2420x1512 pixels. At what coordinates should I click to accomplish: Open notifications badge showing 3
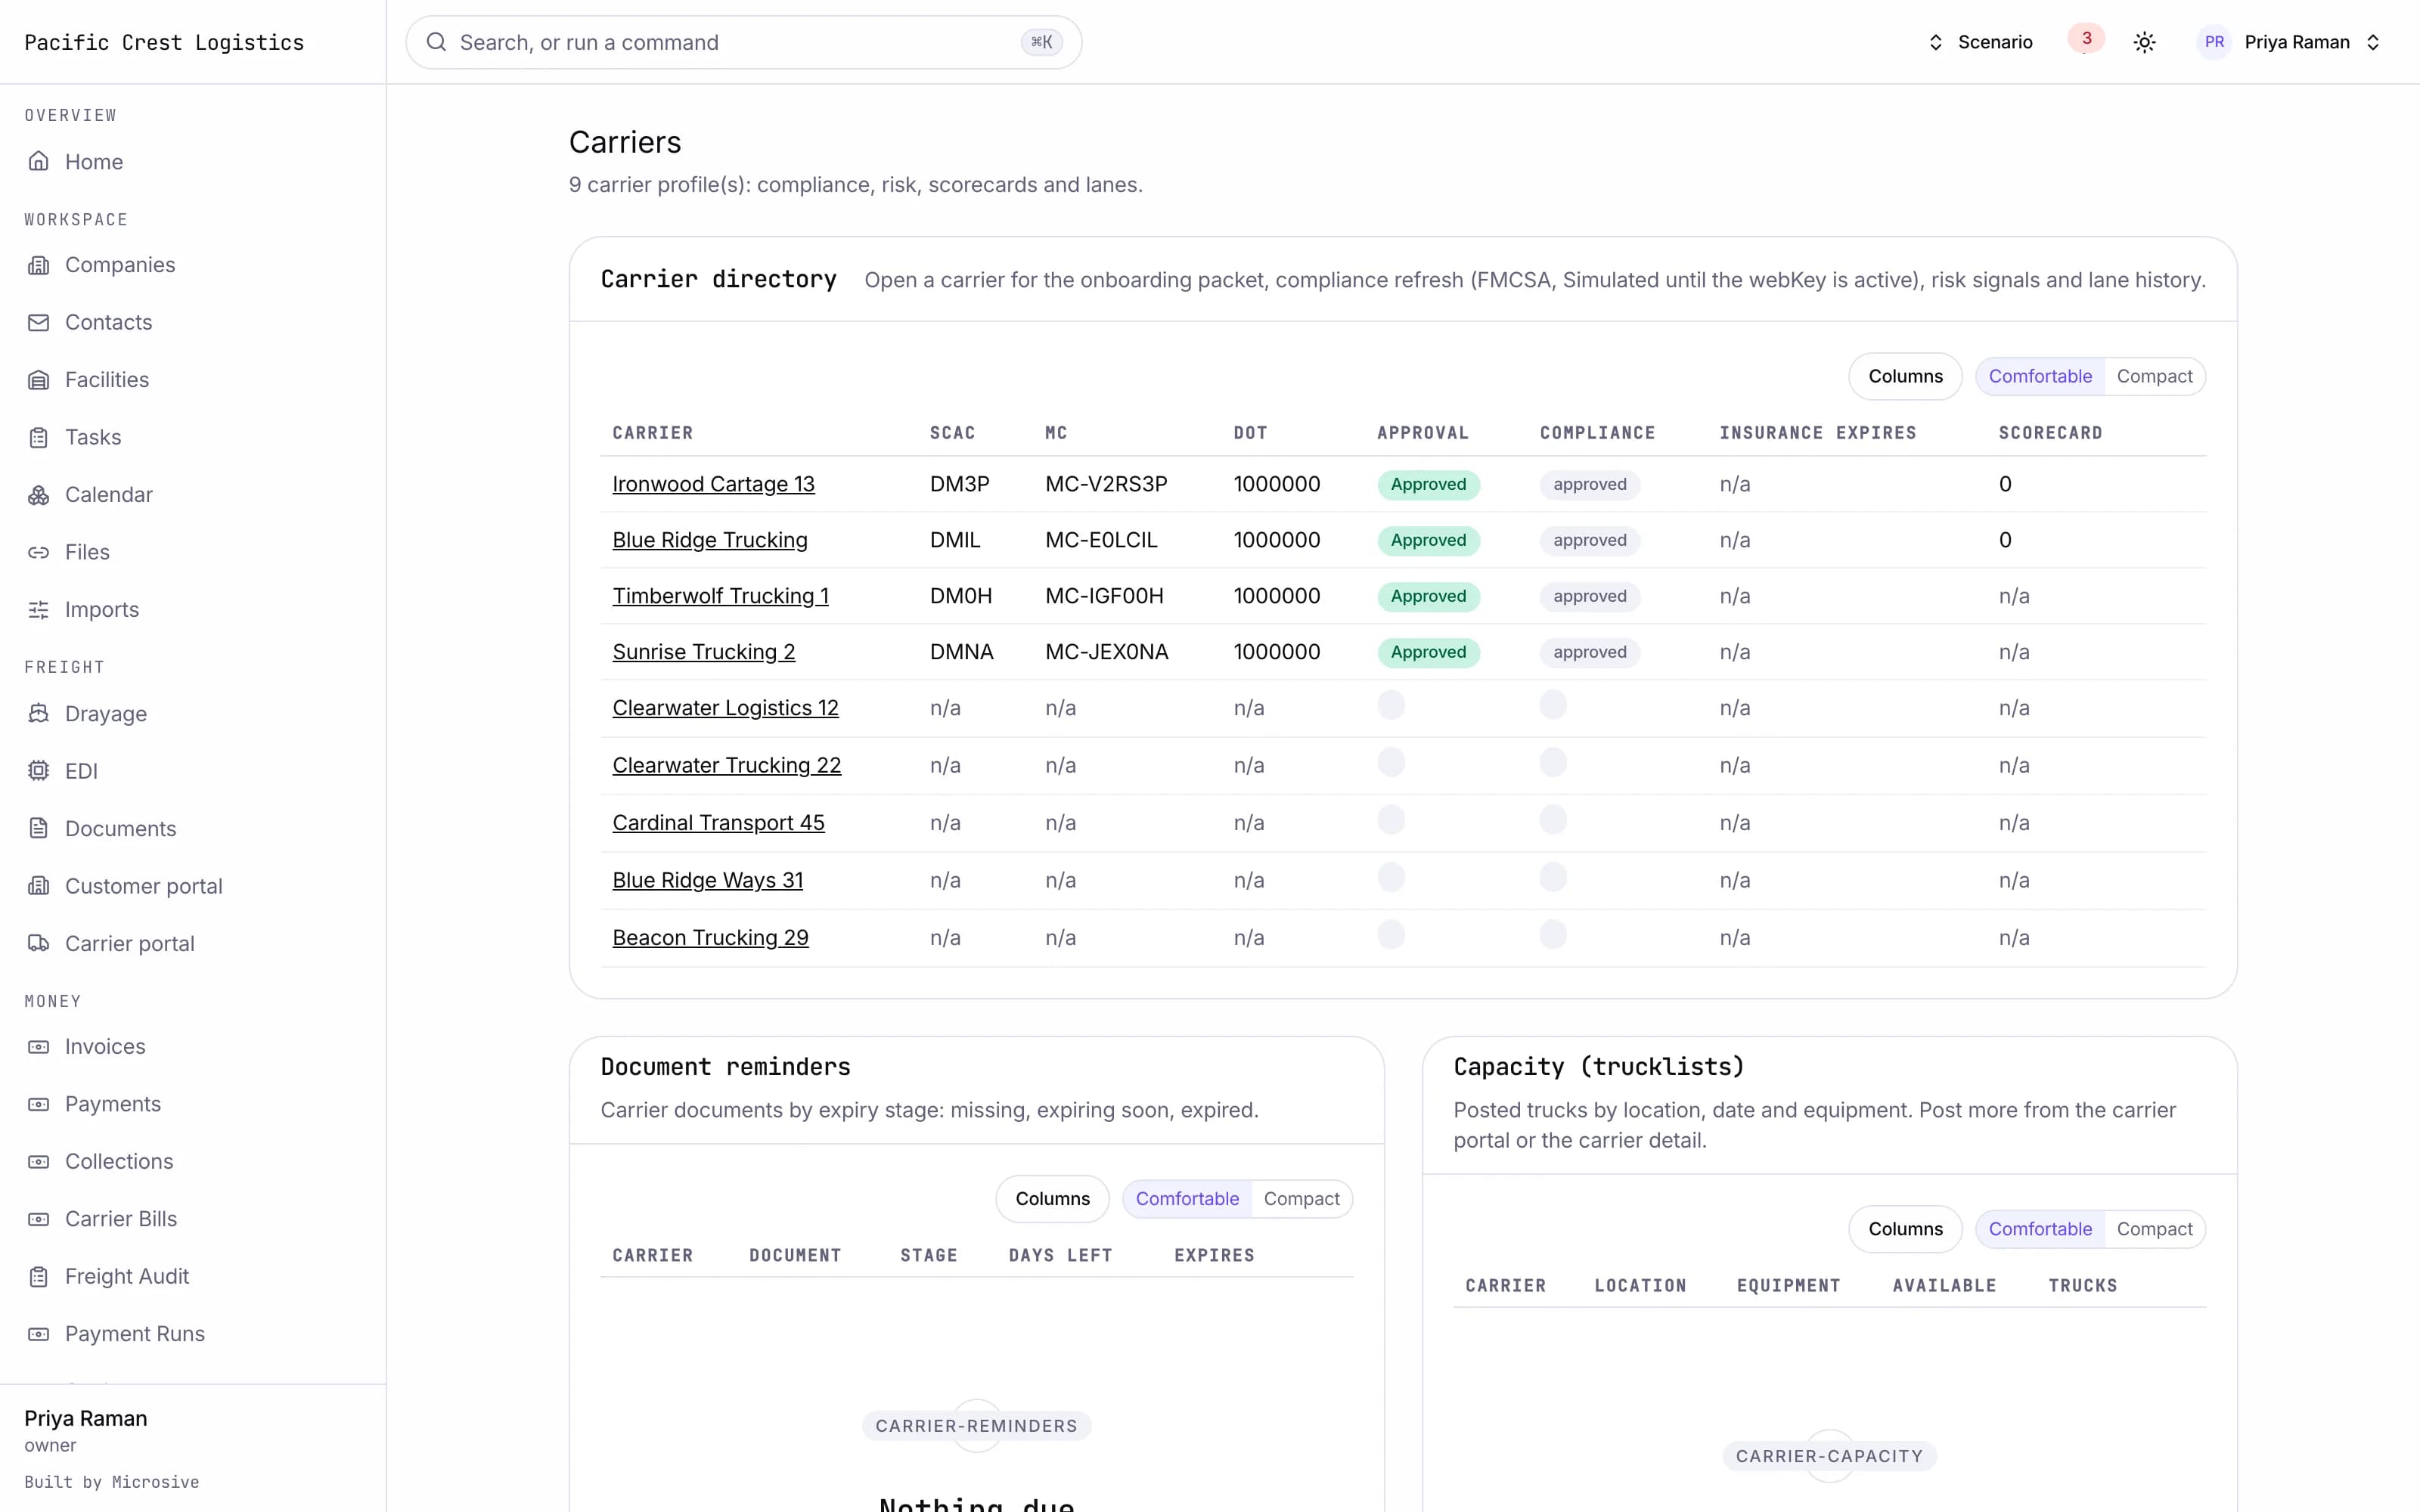(2086, 39)
